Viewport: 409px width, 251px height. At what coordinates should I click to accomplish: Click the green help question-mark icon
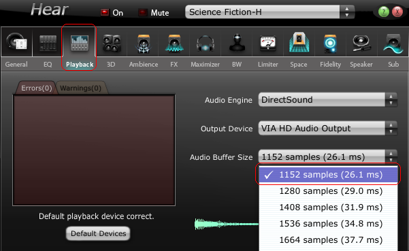384,12
